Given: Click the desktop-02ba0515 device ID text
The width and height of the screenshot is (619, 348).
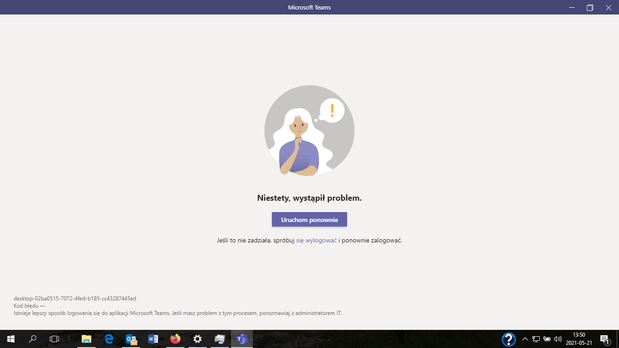Looking at the screenshot, I should (x=75, y=299).
